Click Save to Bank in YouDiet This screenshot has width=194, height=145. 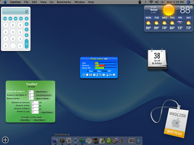click(42, 99)
